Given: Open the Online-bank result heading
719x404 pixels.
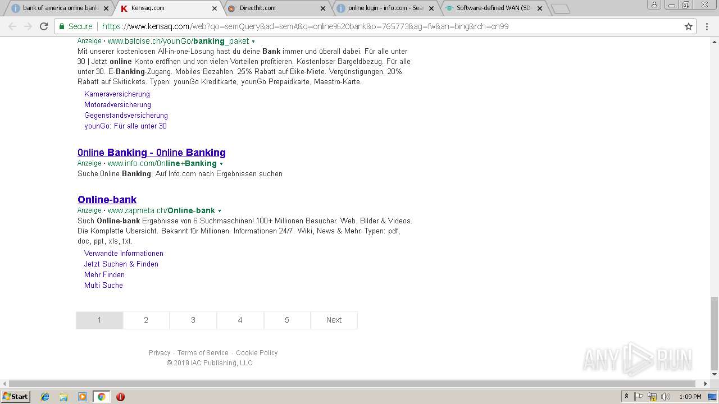Looking at the screenshot, I should 107,200.
